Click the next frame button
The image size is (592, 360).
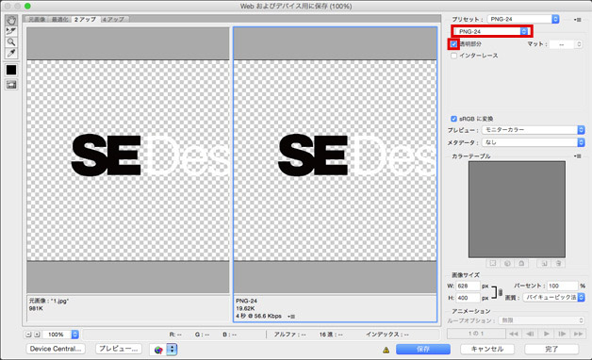coord(562,334)
